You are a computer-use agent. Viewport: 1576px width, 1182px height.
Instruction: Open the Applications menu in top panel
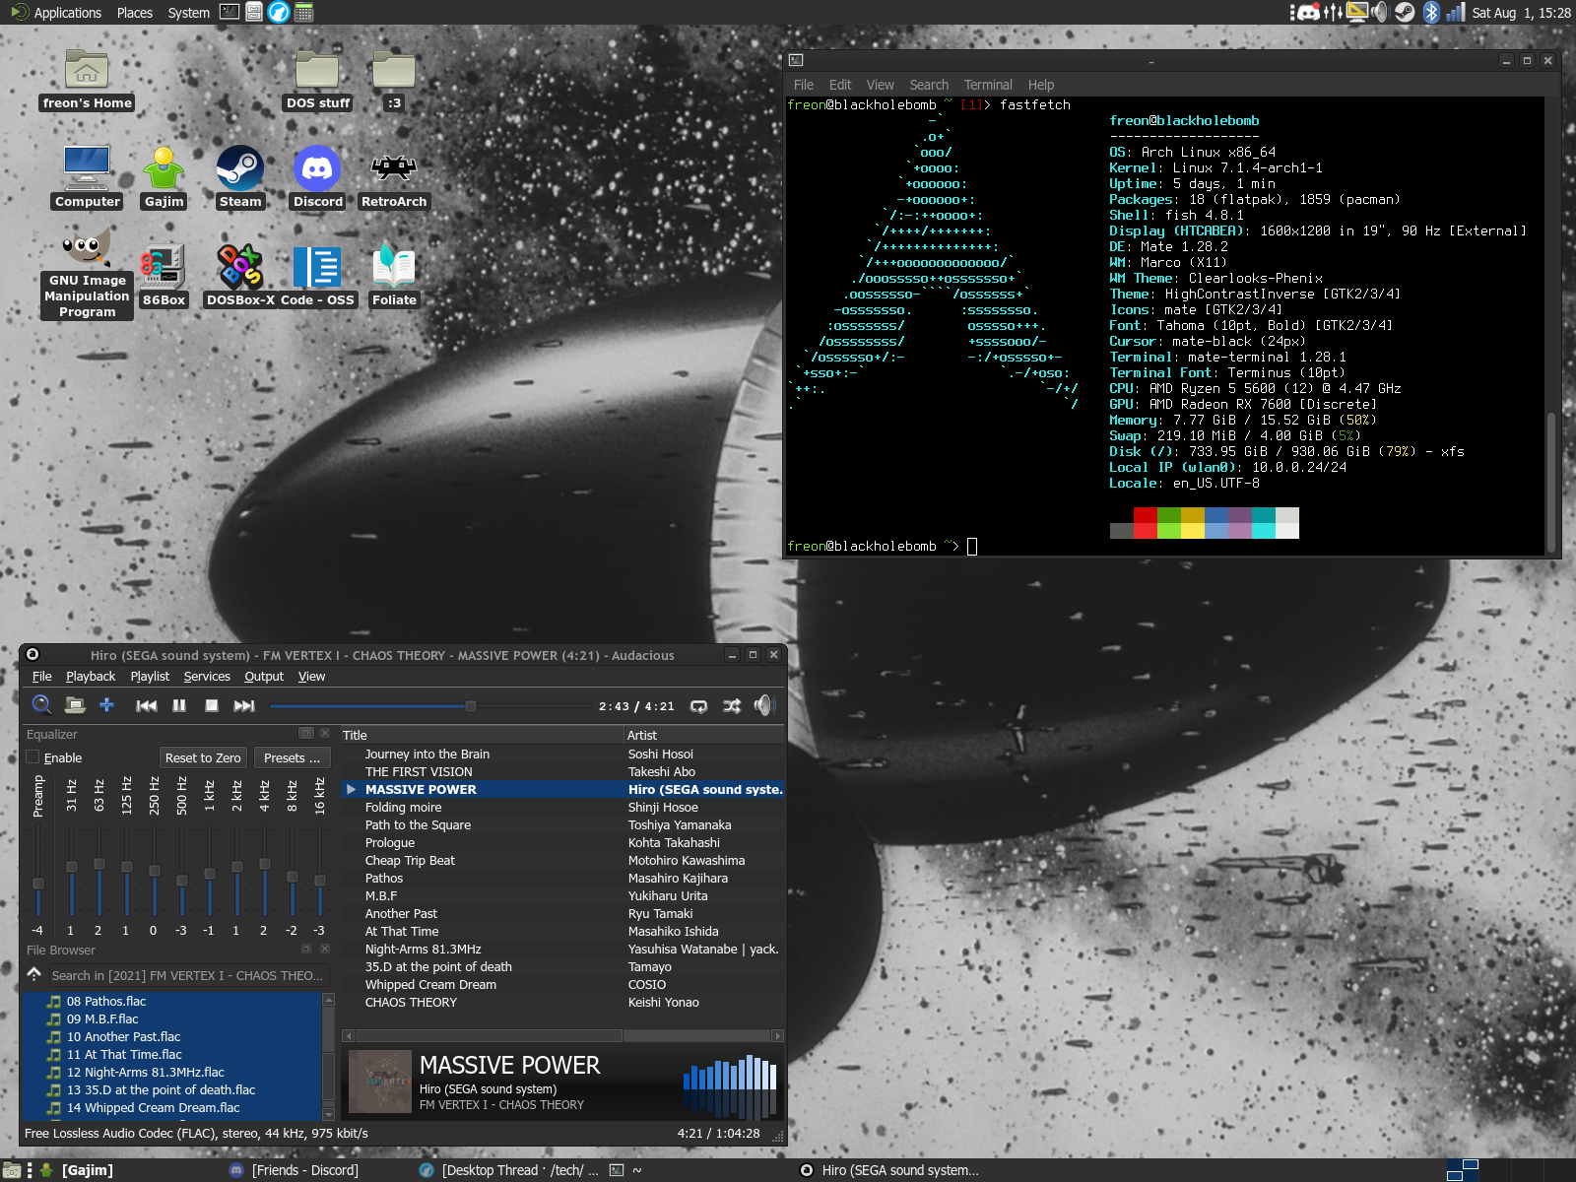tap(56, 13)
